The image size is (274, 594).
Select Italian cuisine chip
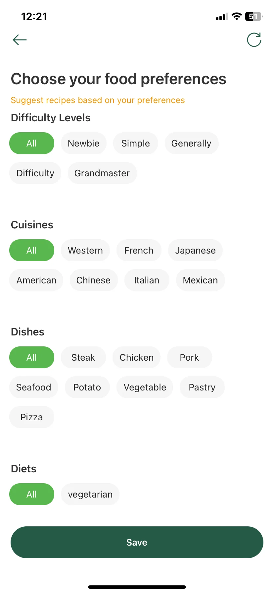point(146,280)
